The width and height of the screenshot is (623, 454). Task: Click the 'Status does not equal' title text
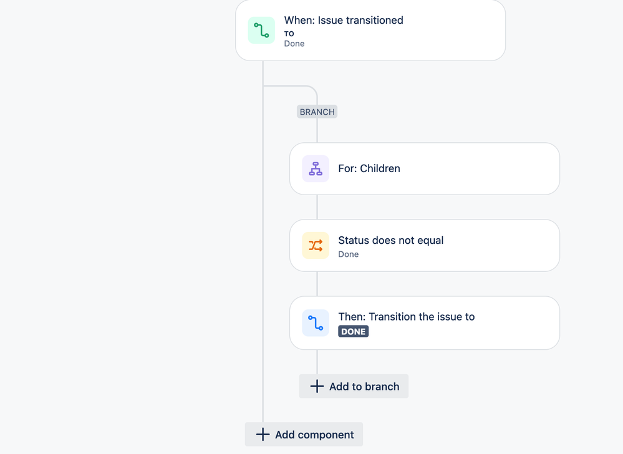pos(391,240)
